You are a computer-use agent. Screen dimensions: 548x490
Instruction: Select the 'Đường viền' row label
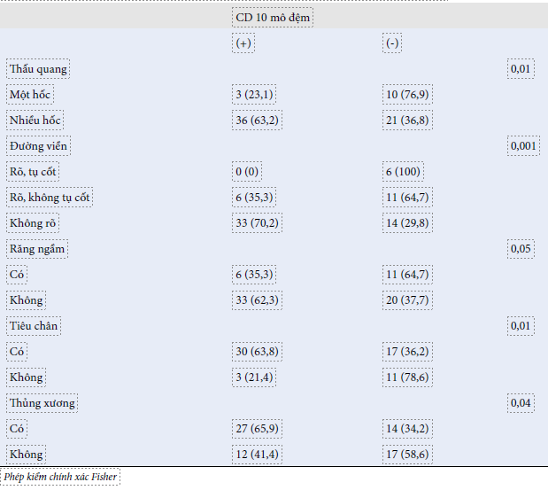click(x=38, y=146)
